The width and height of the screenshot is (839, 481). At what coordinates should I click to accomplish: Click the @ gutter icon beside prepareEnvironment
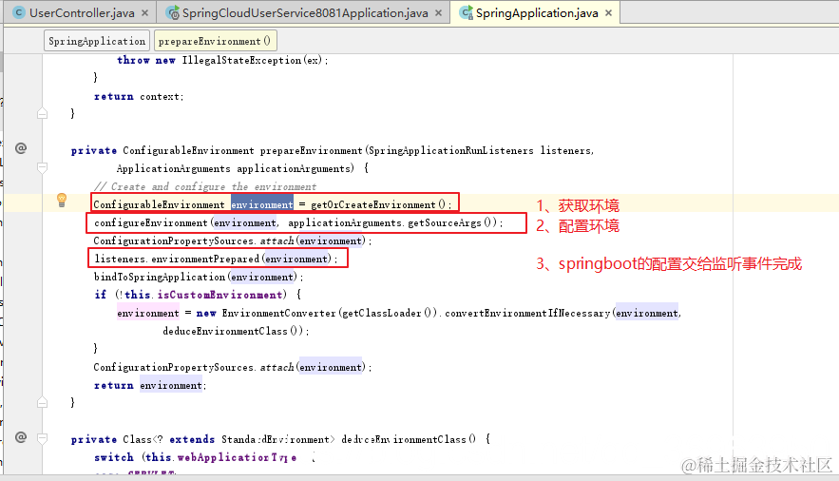point(21,148)
